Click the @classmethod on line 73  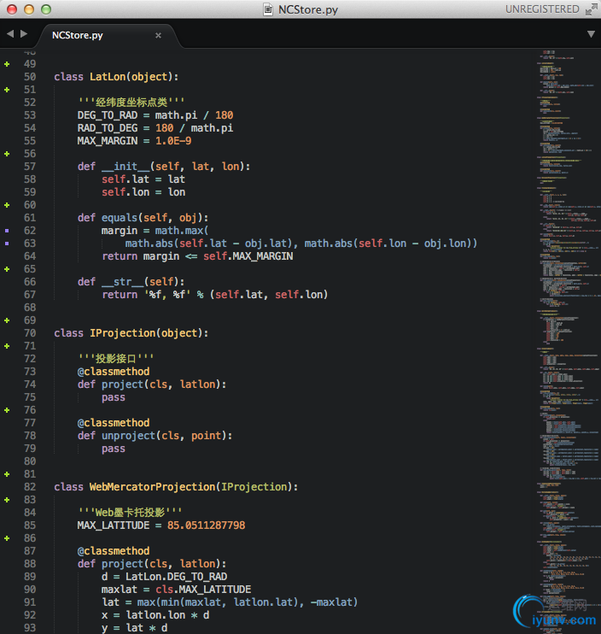click(114, 372)
